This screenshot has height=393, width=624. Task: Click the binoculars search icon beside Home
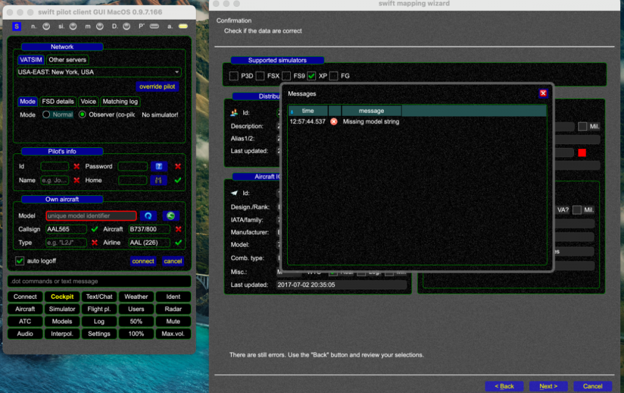(x=159, y=180)
